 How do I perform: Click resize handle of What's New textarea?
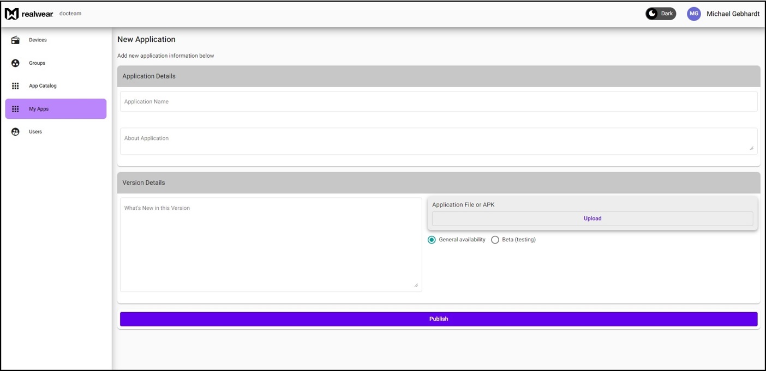416,285
